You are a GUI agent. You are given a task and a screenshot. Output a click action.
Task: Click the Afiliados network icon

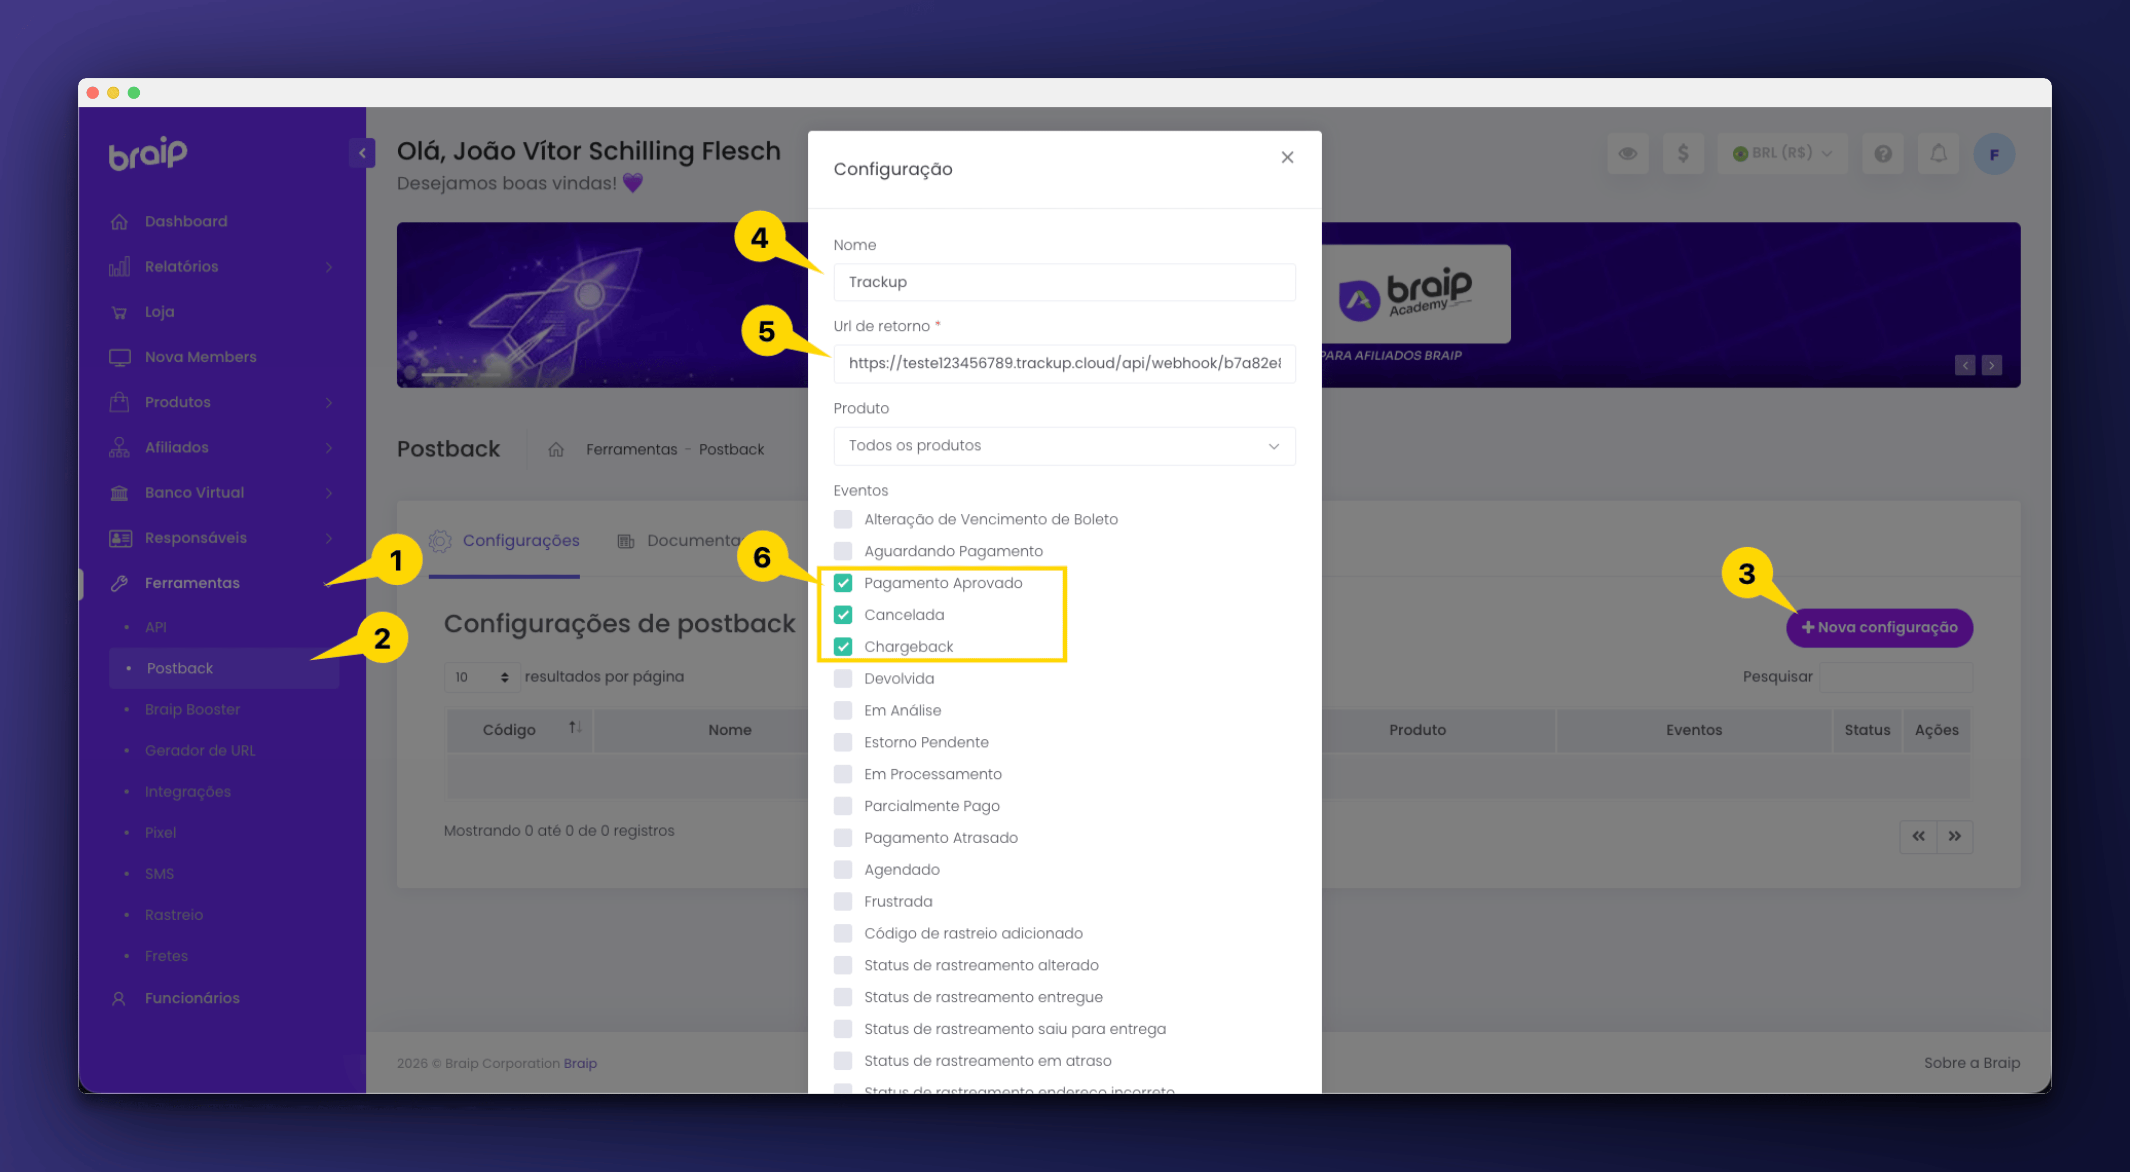pyautogui.click(x=119, y=447)
